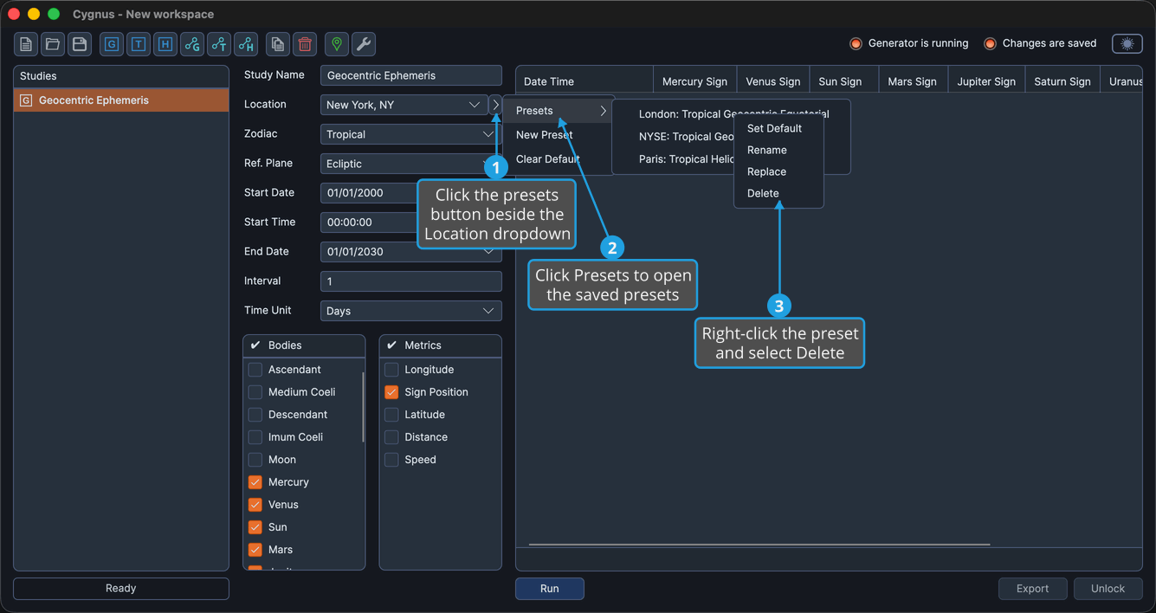Uncheck the Sign Position metric
Screen dimensions: 1156x613
[x=391, y=392]
